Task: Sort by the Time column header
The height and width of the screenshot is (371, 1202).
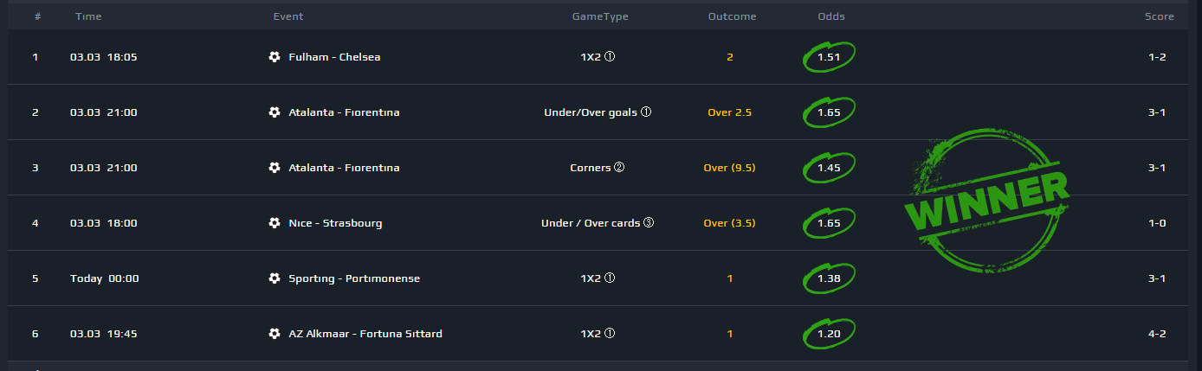Action: pyautogui.click(x=88, y=16)
